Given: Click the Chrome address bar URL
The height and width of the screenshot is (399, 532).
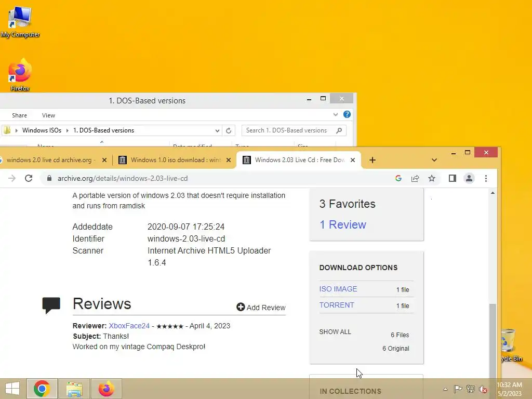Looking at the screenshot, I should tap(123, 179).
